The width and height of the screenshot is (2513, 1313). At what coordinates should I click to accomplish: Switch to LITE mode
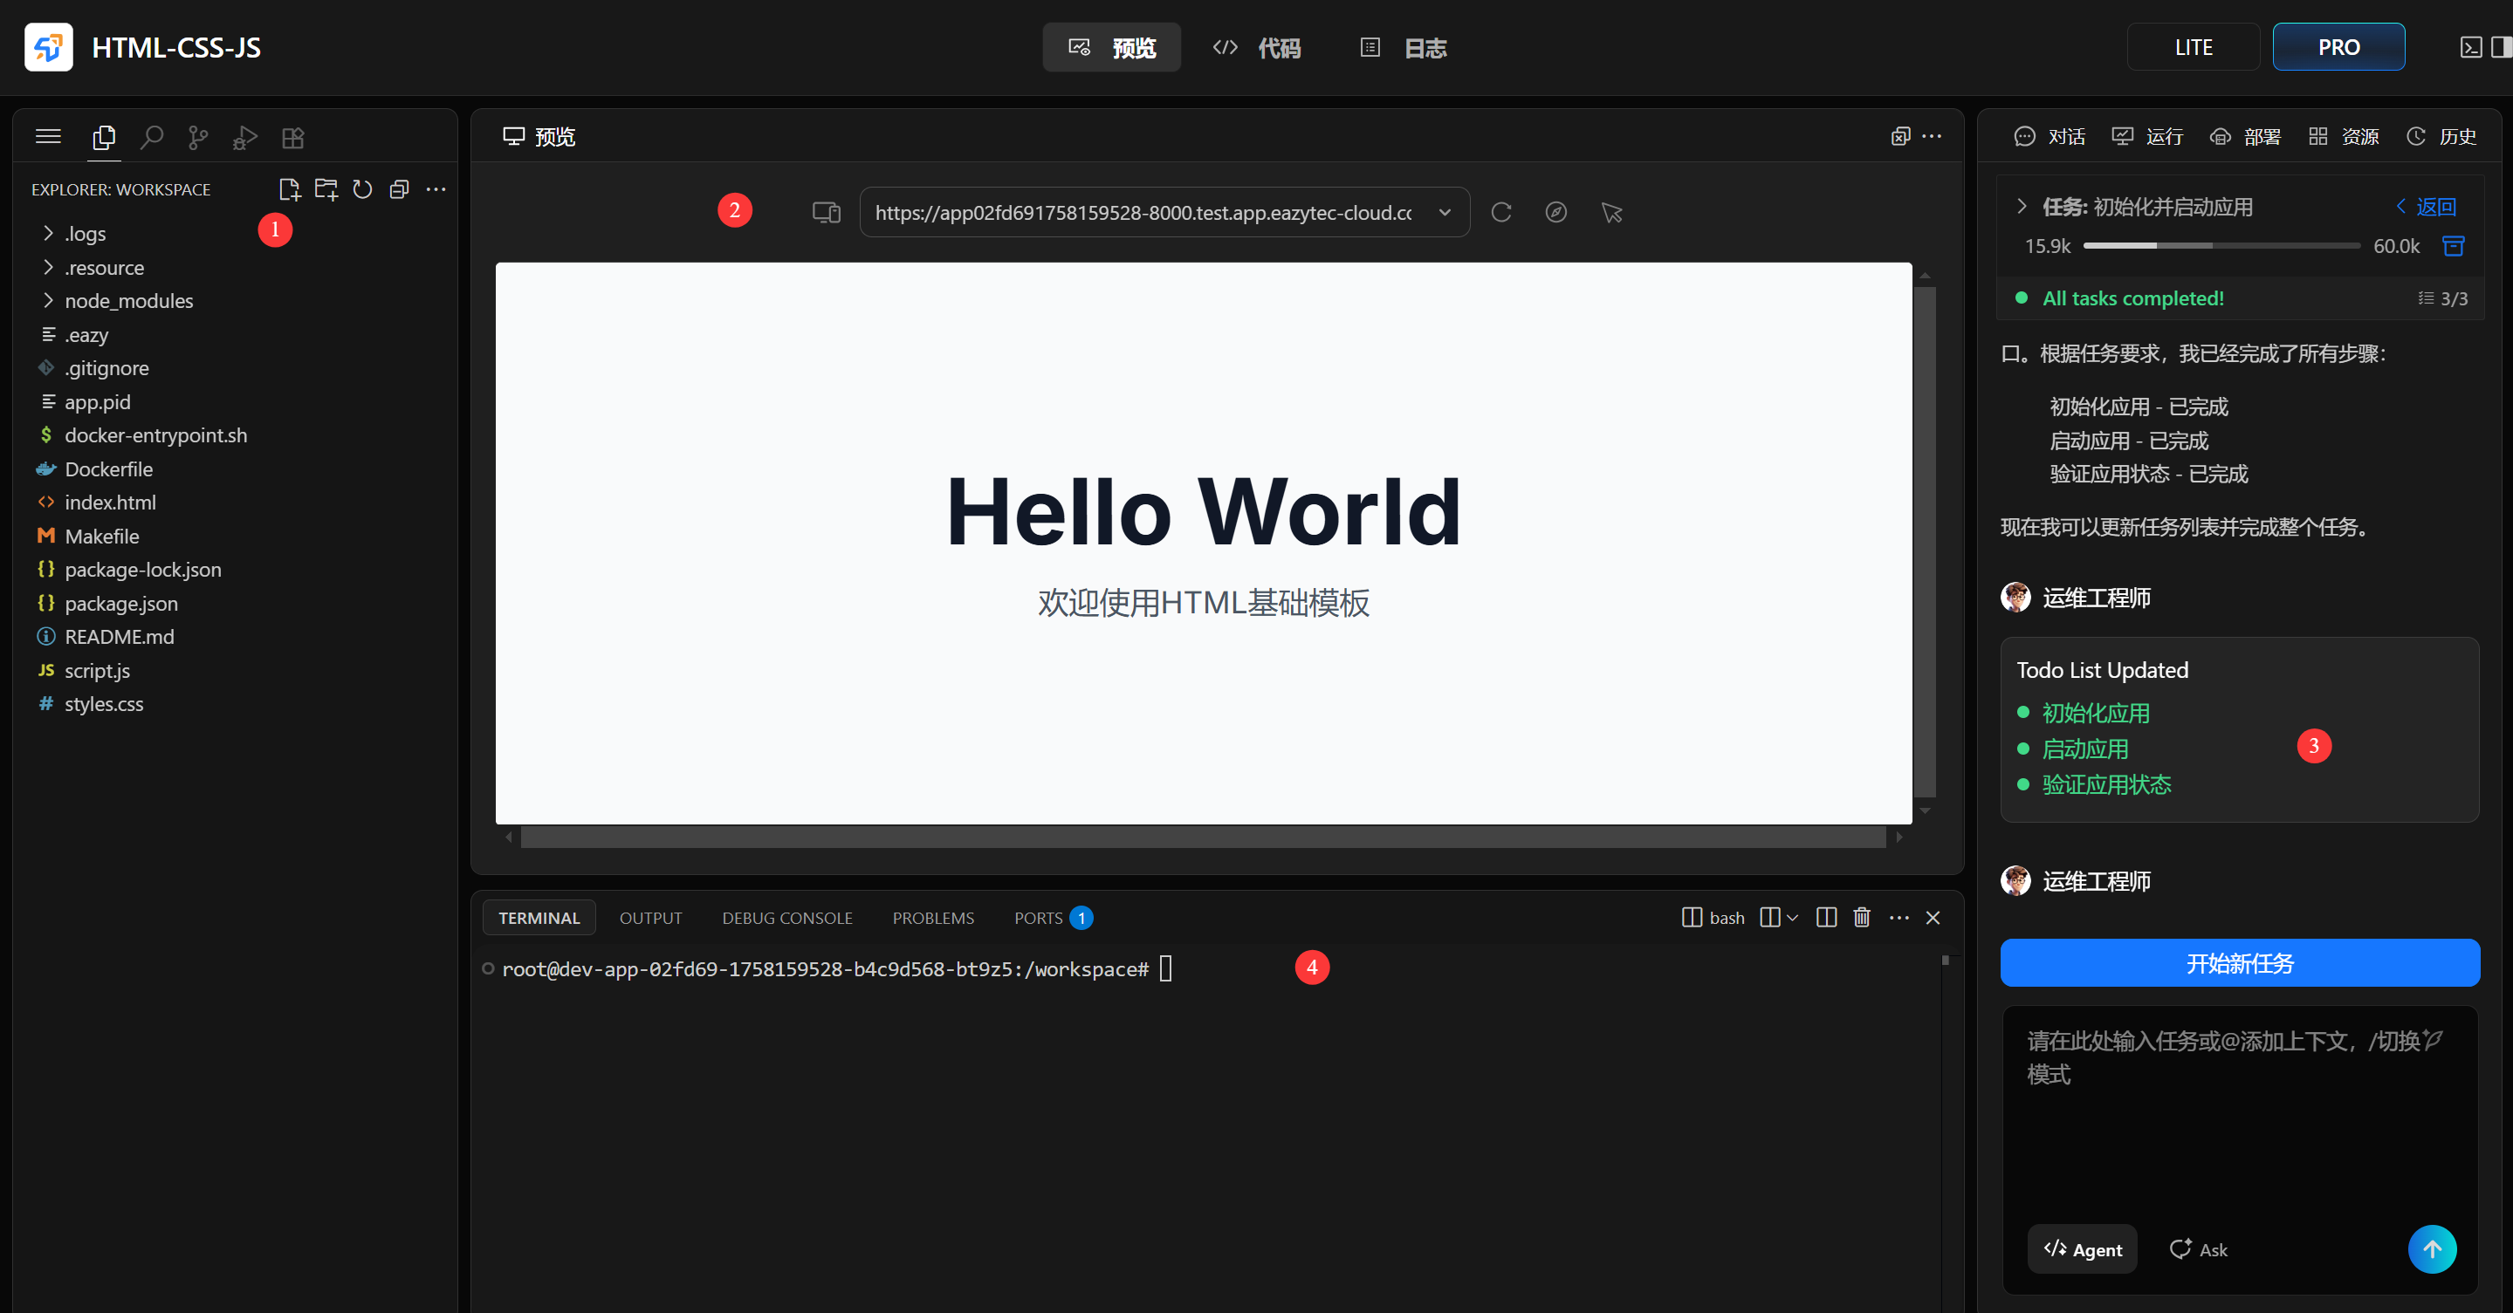[2193, 47]
